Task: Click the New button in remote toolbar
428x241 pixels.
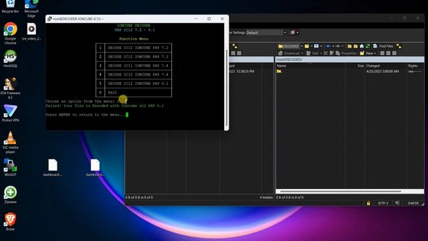Action: [366, 54]
